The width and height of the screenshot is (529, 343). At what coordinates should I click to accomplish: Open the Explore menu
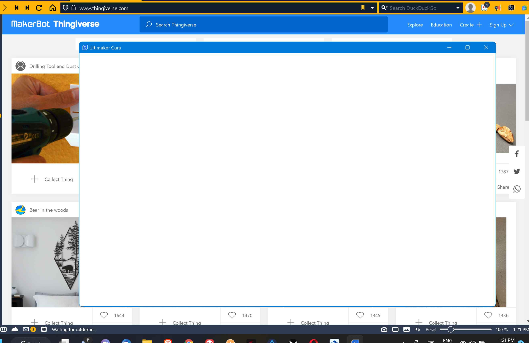click(x=415, y=24)
